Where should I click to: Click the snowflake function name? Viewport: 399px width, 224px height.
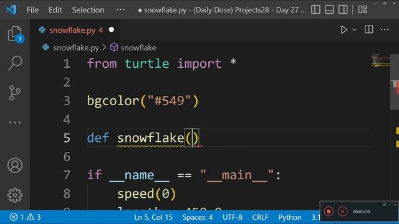pos(150,138)
